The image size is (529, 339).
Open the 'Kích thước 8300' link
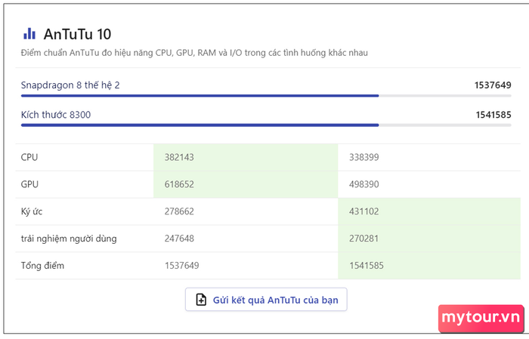(x=56, y=115)
